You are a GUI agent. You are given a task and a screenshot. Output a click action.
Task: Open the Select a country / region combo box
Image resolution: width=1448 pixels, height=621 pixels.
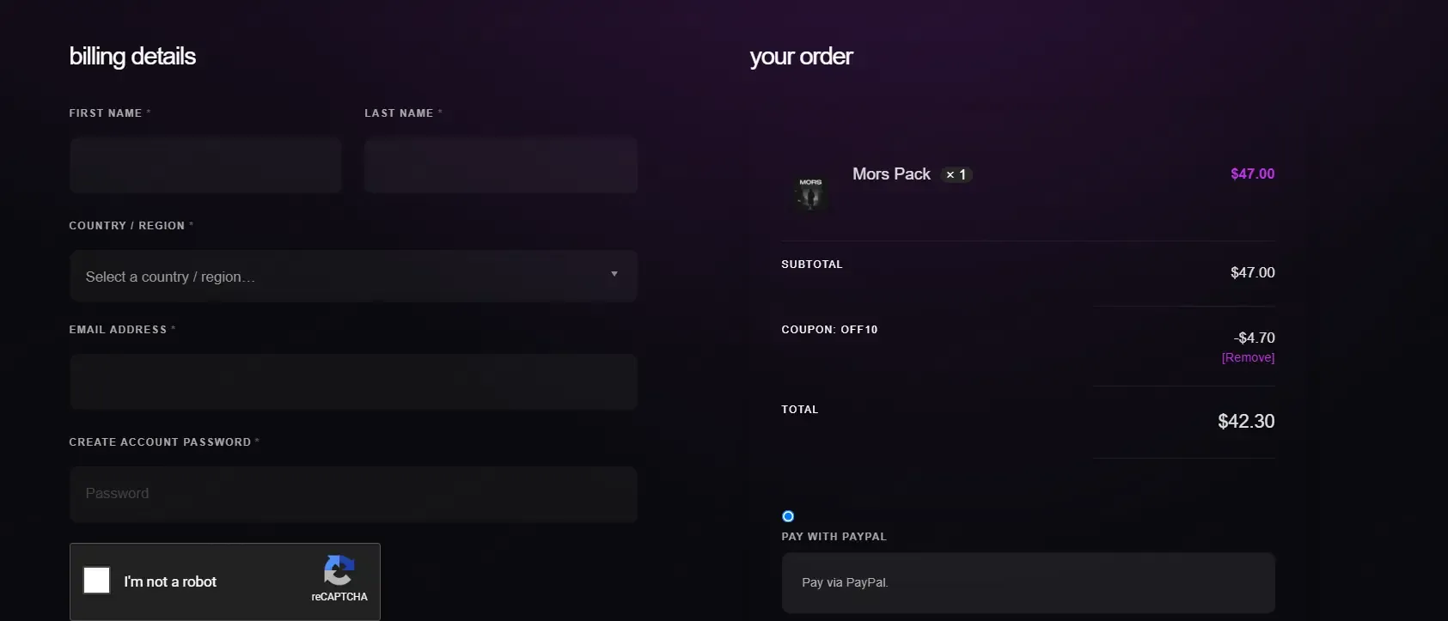click(x=353, y=276)
